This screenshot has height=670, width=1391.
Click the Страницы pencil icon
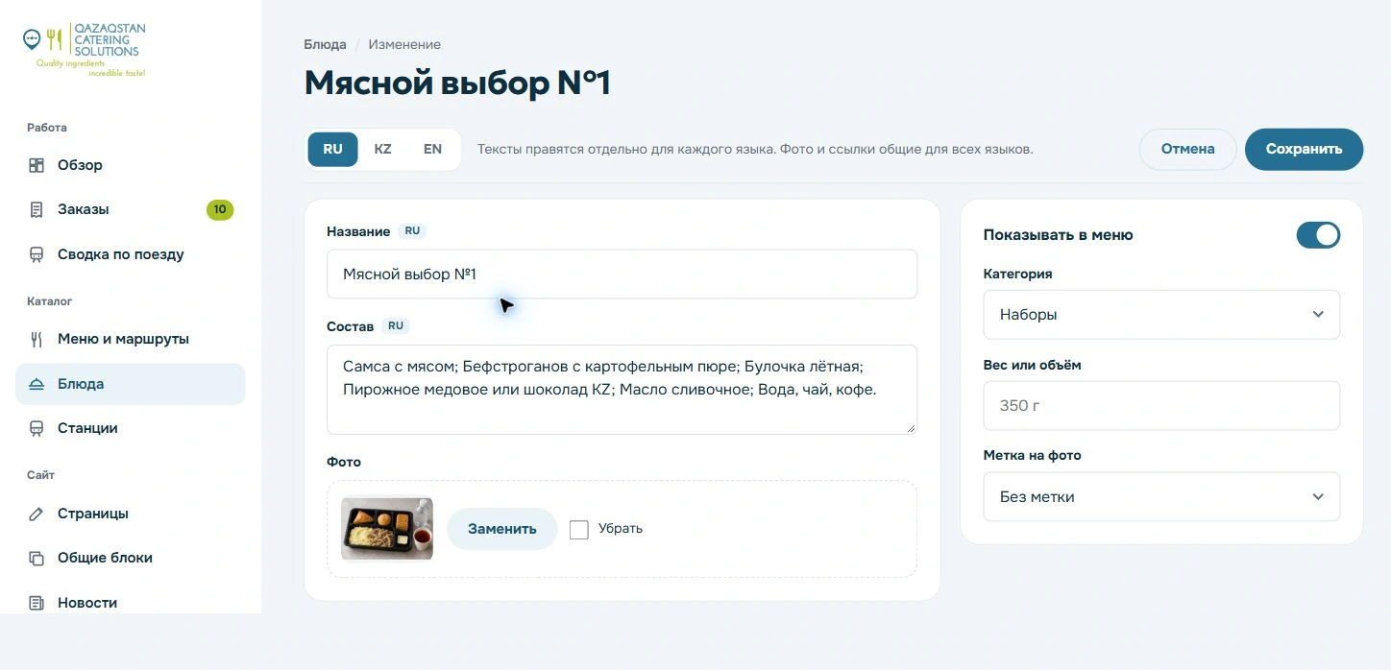(37, 514)
